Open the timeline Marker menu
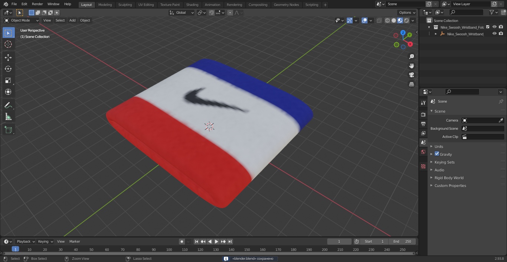Viewport: 507px width, 262px height. tap(75, 242)
